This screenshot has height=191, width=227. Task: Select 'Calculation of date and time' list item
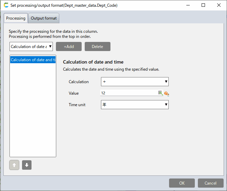pyautogui.click(x=33, y=60)
